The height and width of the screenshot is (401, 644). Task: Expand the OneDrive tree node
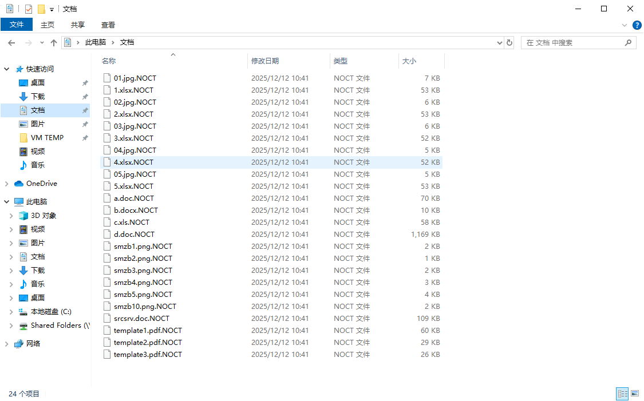[x=7, y=184]
